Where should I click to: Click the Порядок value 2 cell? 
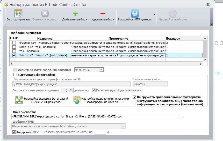coord(173,43)
